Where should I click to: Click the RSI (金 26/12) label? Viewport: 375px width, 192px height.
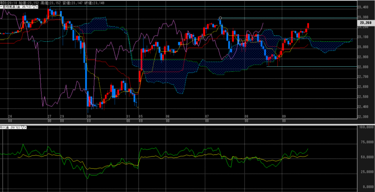point(10,127)
